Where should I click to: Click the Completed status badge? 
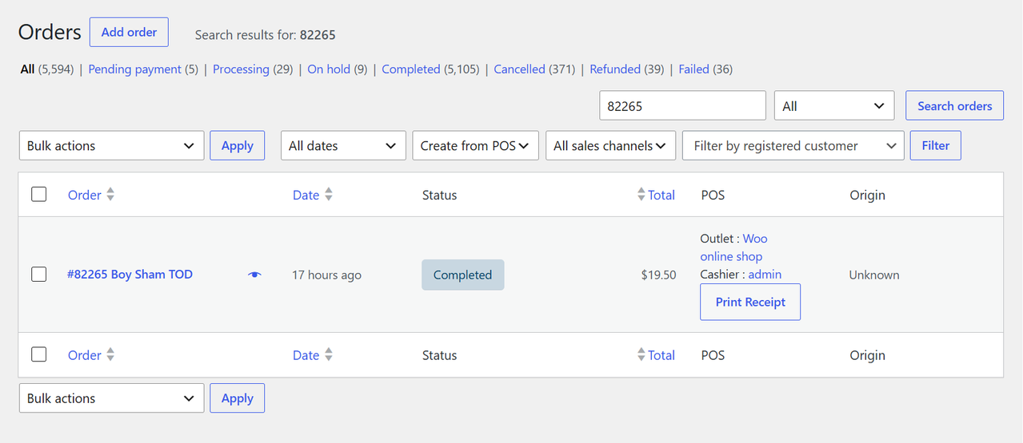pyautogui.click(x=462, y=275)
